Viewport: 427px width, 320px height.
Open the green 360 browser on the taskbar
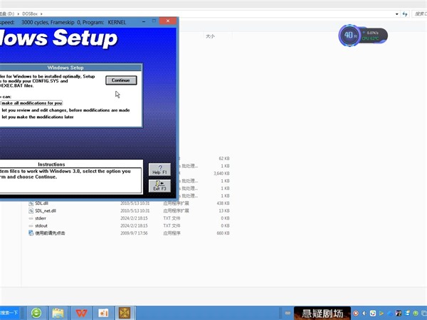pos(36,313)
